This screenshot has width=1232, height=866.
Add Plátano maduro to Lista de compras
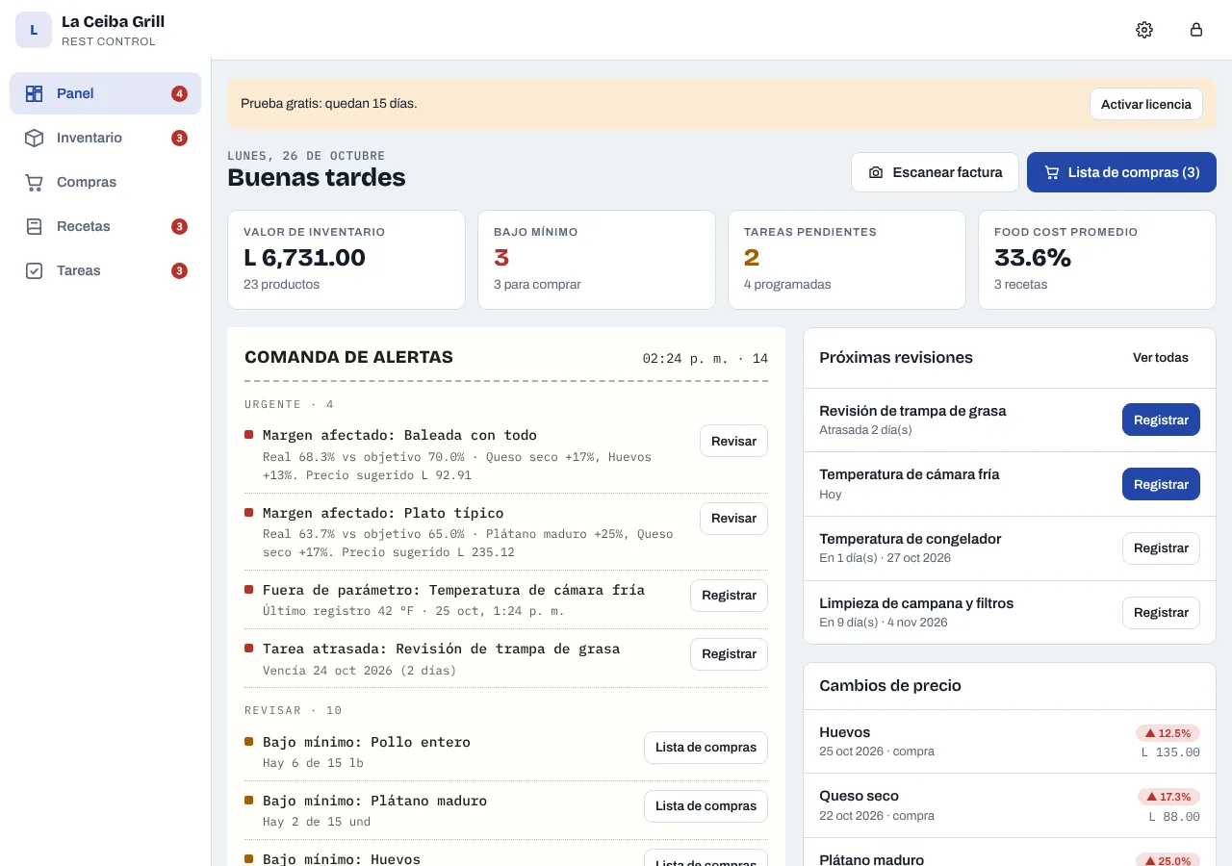706,806
